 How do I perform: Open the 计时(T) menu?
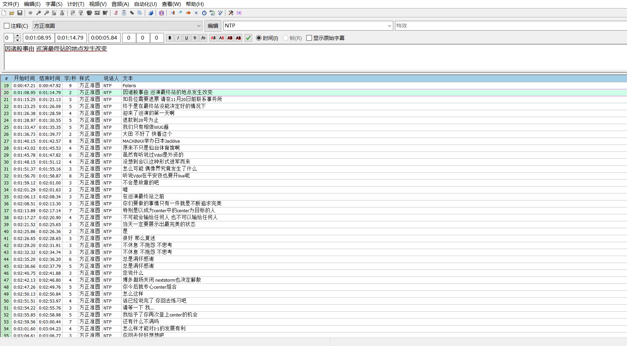76,4
